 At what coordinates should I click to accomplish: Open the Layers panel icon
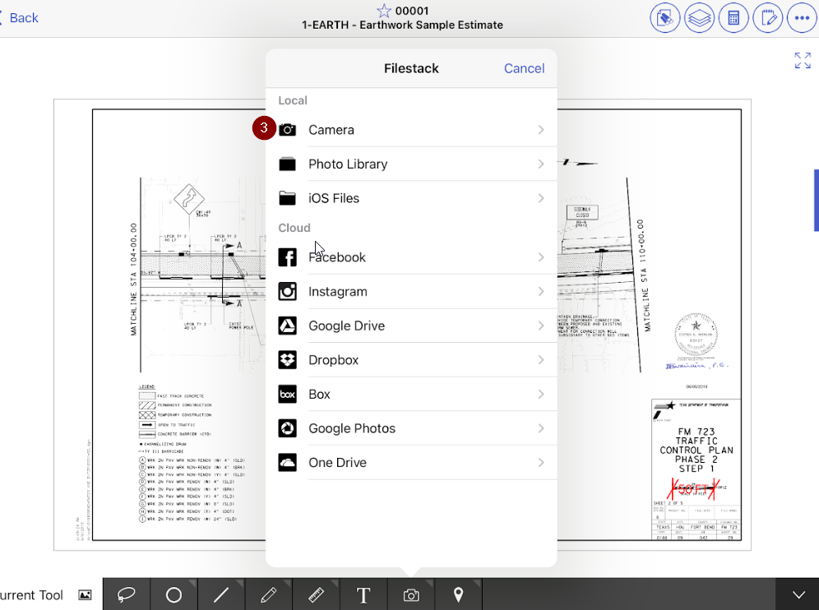[x=699, y=16]
